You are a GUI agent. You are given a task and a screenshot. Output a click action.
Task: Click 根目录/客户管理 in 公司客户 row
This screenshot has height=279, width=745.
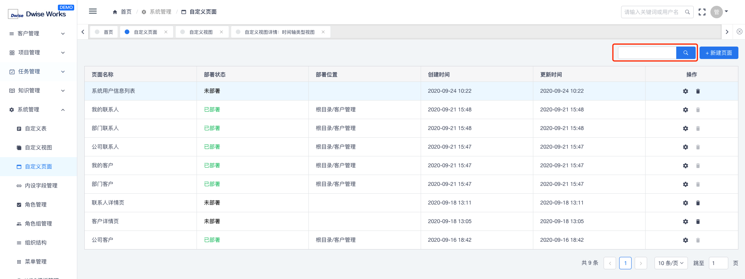(336, 240)
